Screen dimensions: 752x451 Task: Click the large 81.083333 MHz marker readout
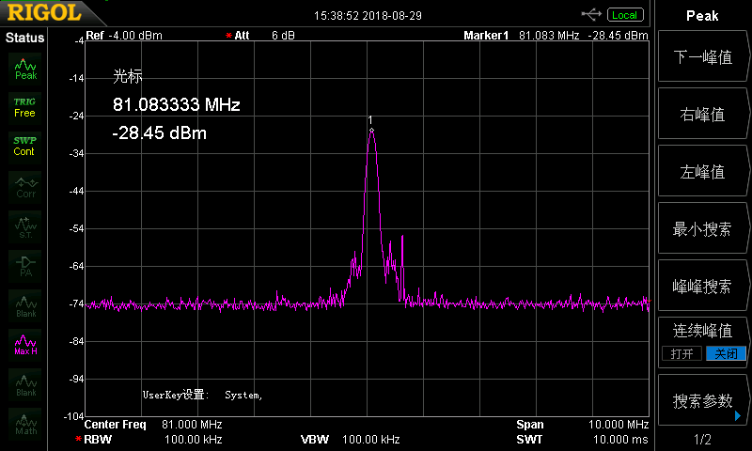tap(176, 104)
